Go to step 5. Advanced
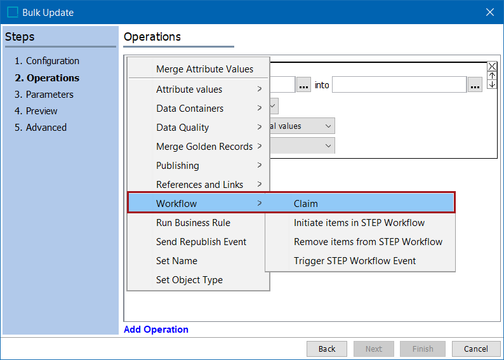This screenshot has width=504, height=360. (41, 127)
